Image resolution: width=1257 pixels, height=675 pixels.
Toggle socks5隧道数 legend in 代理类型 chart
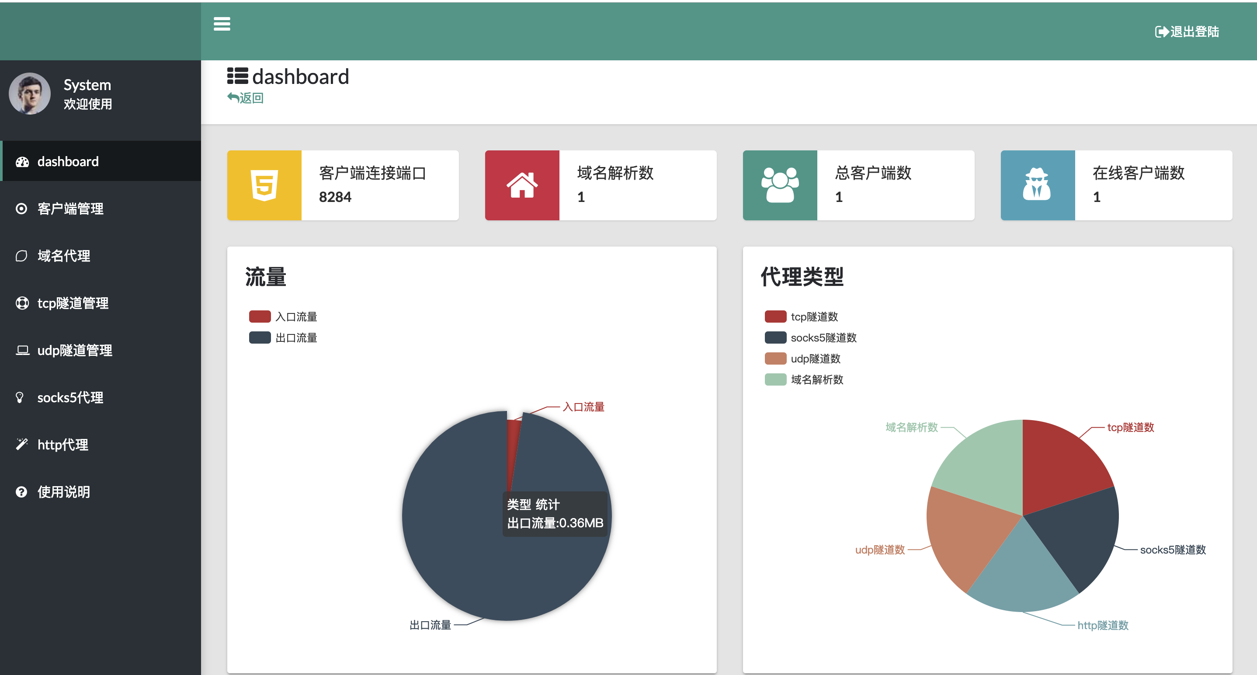(x=810, y=338)
